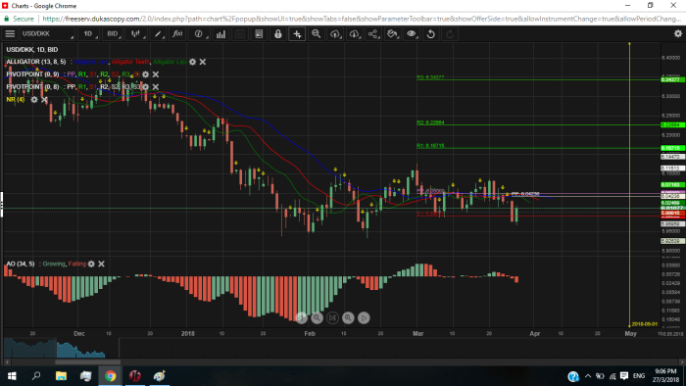The image size is (686, 386).
Task: Open the hamburger main menu
Action: pyautogui.click(x=10, y=33)
